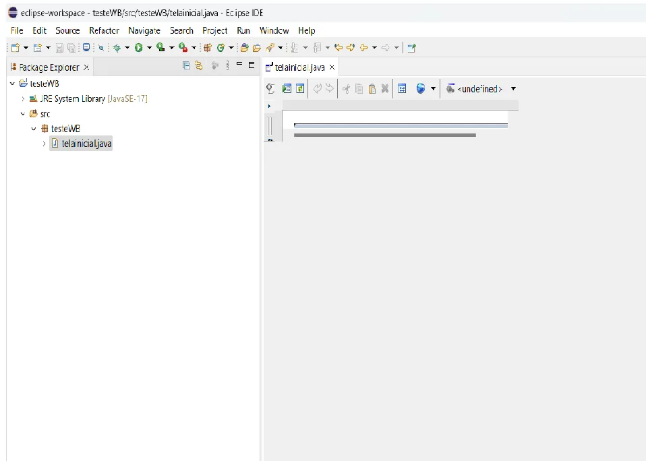646x461 pixels.
Task: Click the Search flashlight icon in the toolbar
Action: (270, 48)
